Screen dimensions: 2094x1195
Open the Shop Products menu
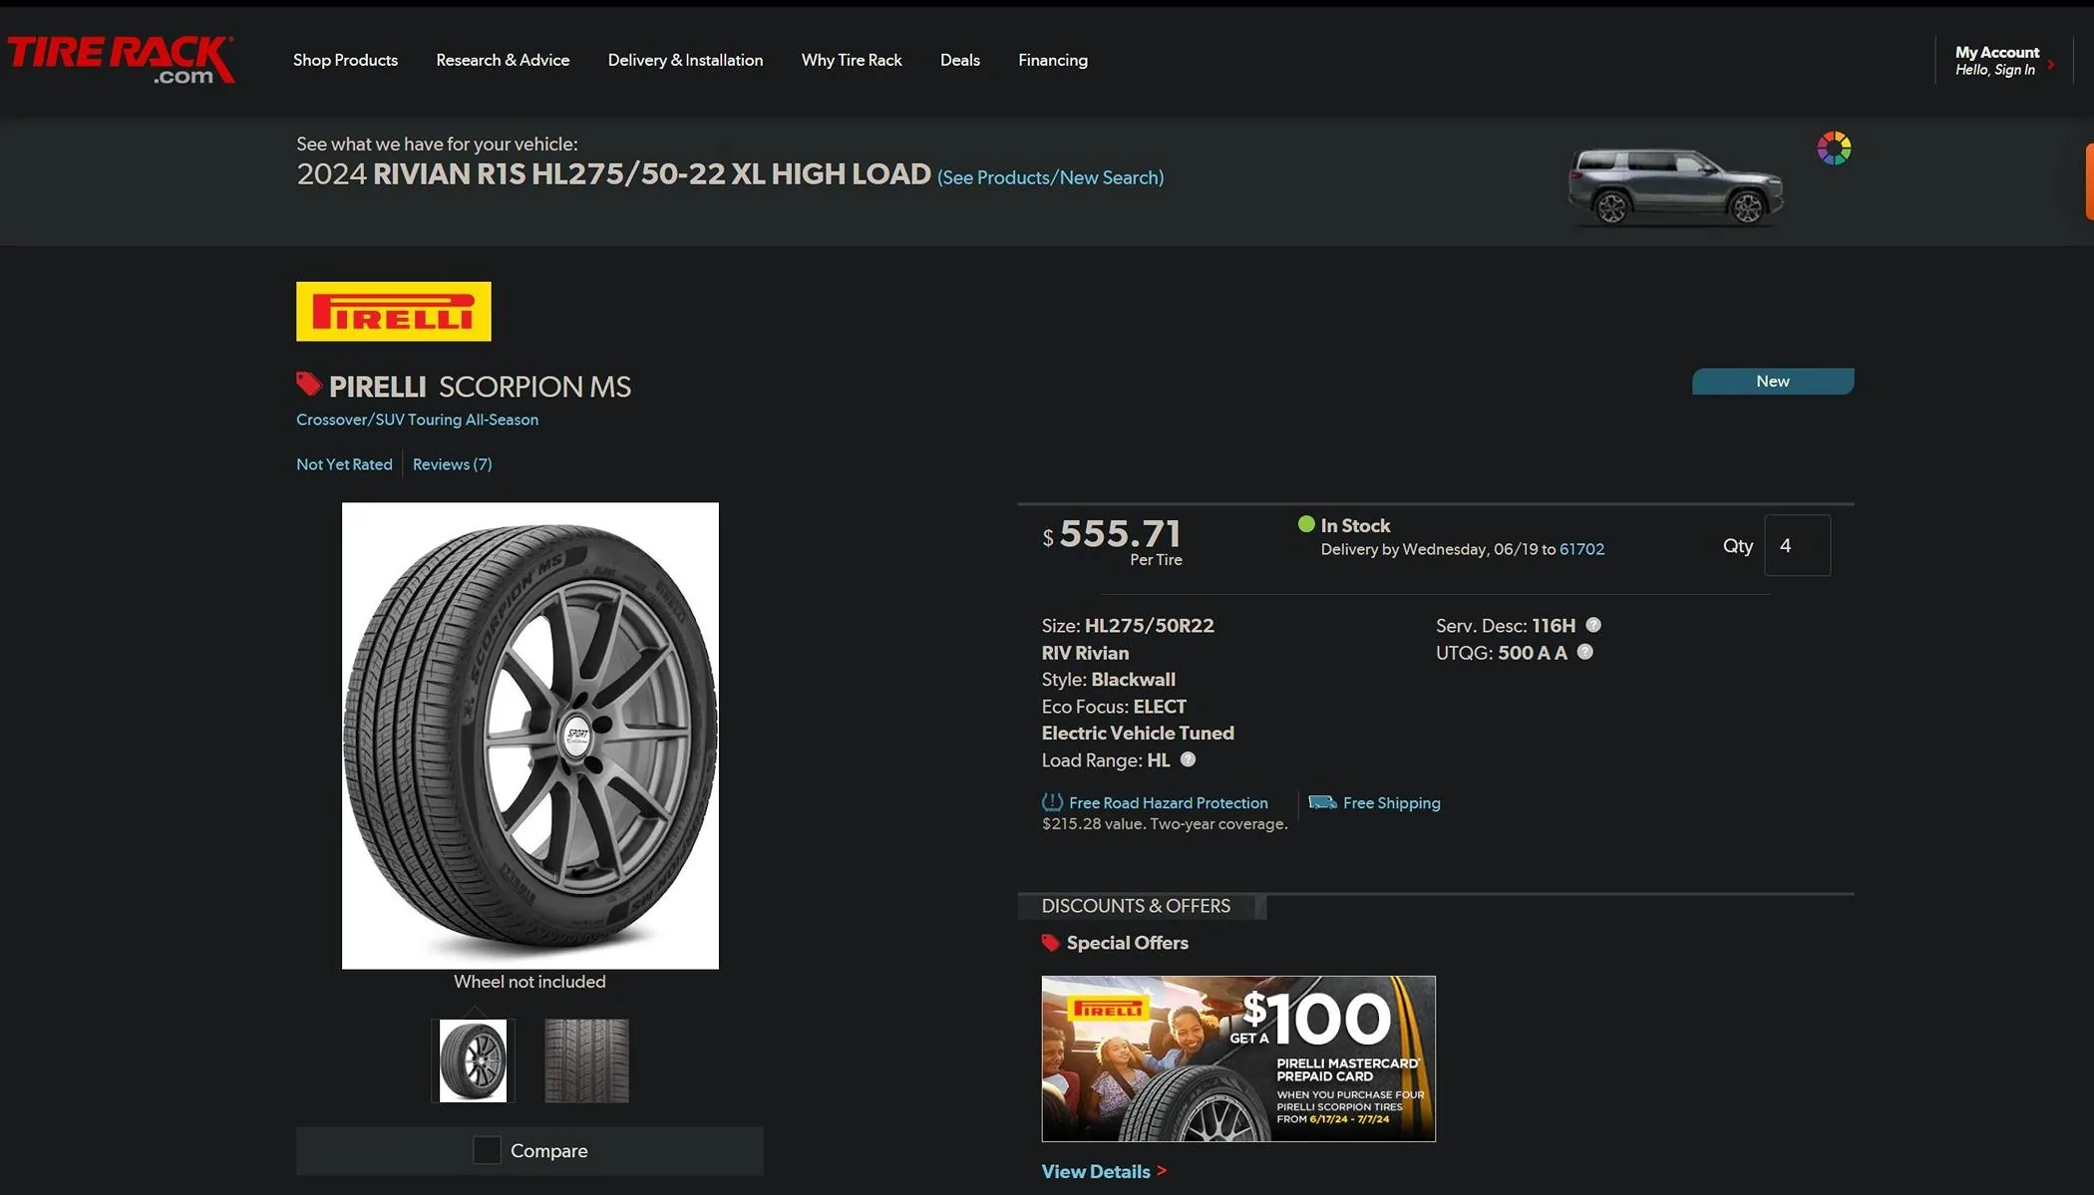pos(345,60)
